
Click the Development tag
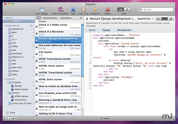click(x=124, y=30)
